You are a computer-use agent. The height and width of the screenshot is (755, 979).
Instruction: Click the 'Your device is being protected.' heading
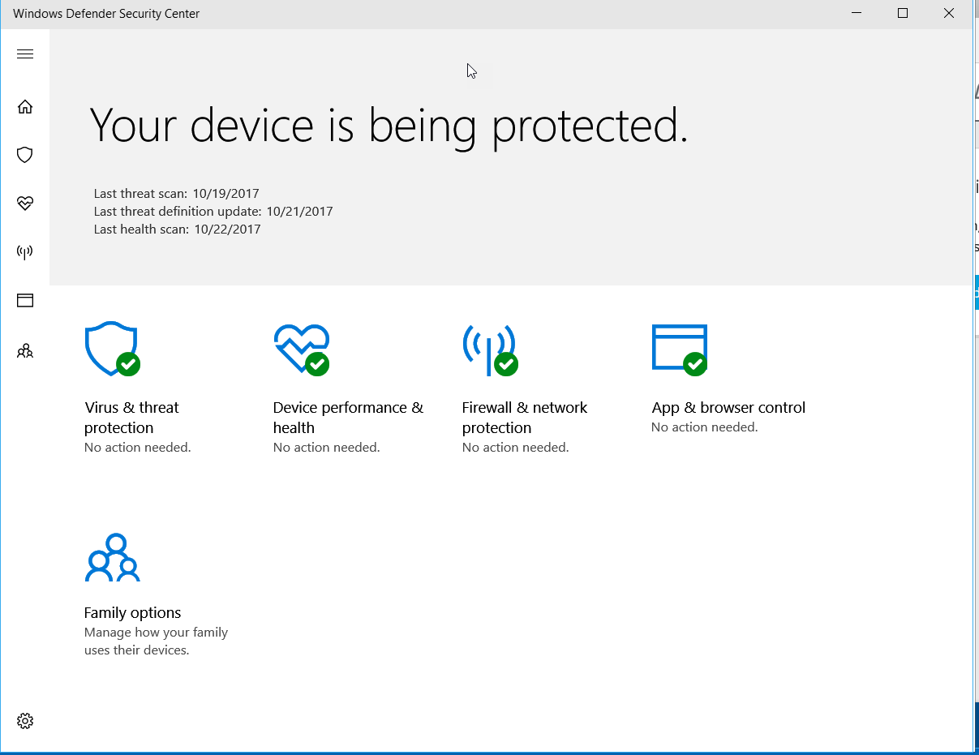[389, 126]
